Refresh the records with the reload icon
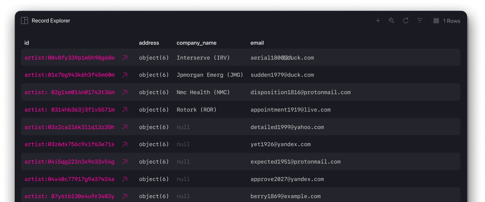 [406, 21]
